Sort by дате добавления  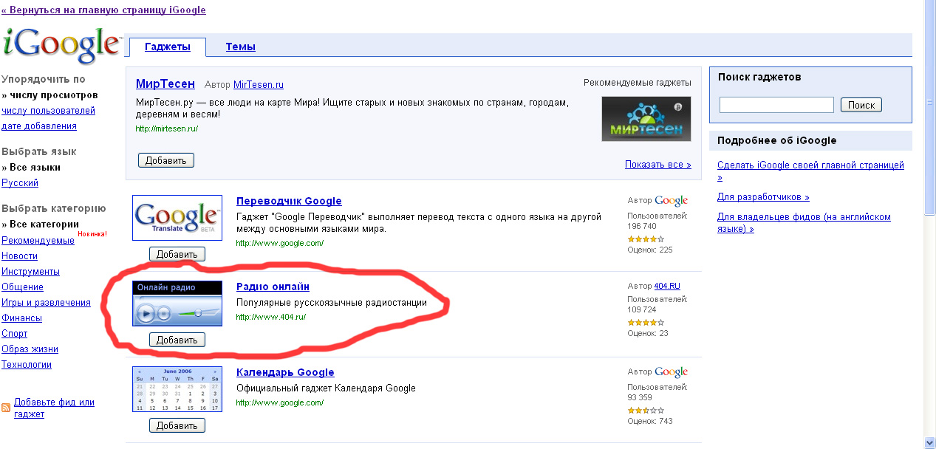point(39,126)
